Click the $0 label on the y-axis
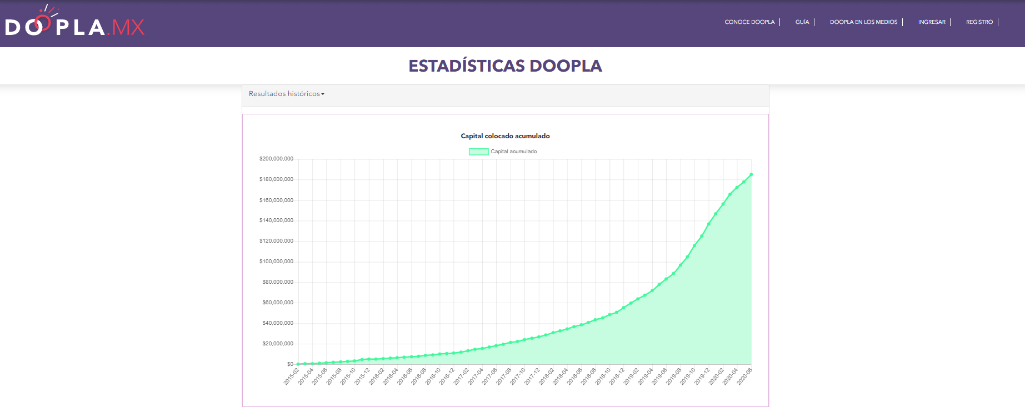The width and height of the screenshot is (1025, 407). tap(290, 364)
